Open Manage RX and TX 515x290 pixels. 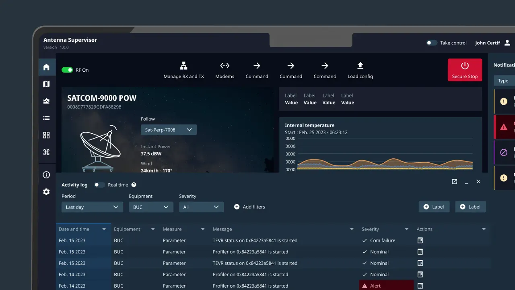point(183,70)
